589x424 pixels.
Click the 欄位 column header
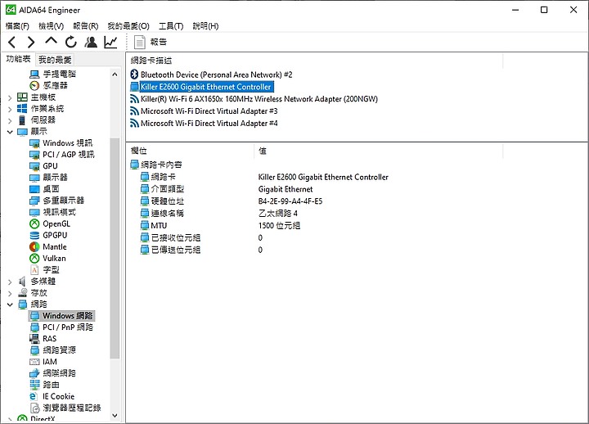pos(191,151)
